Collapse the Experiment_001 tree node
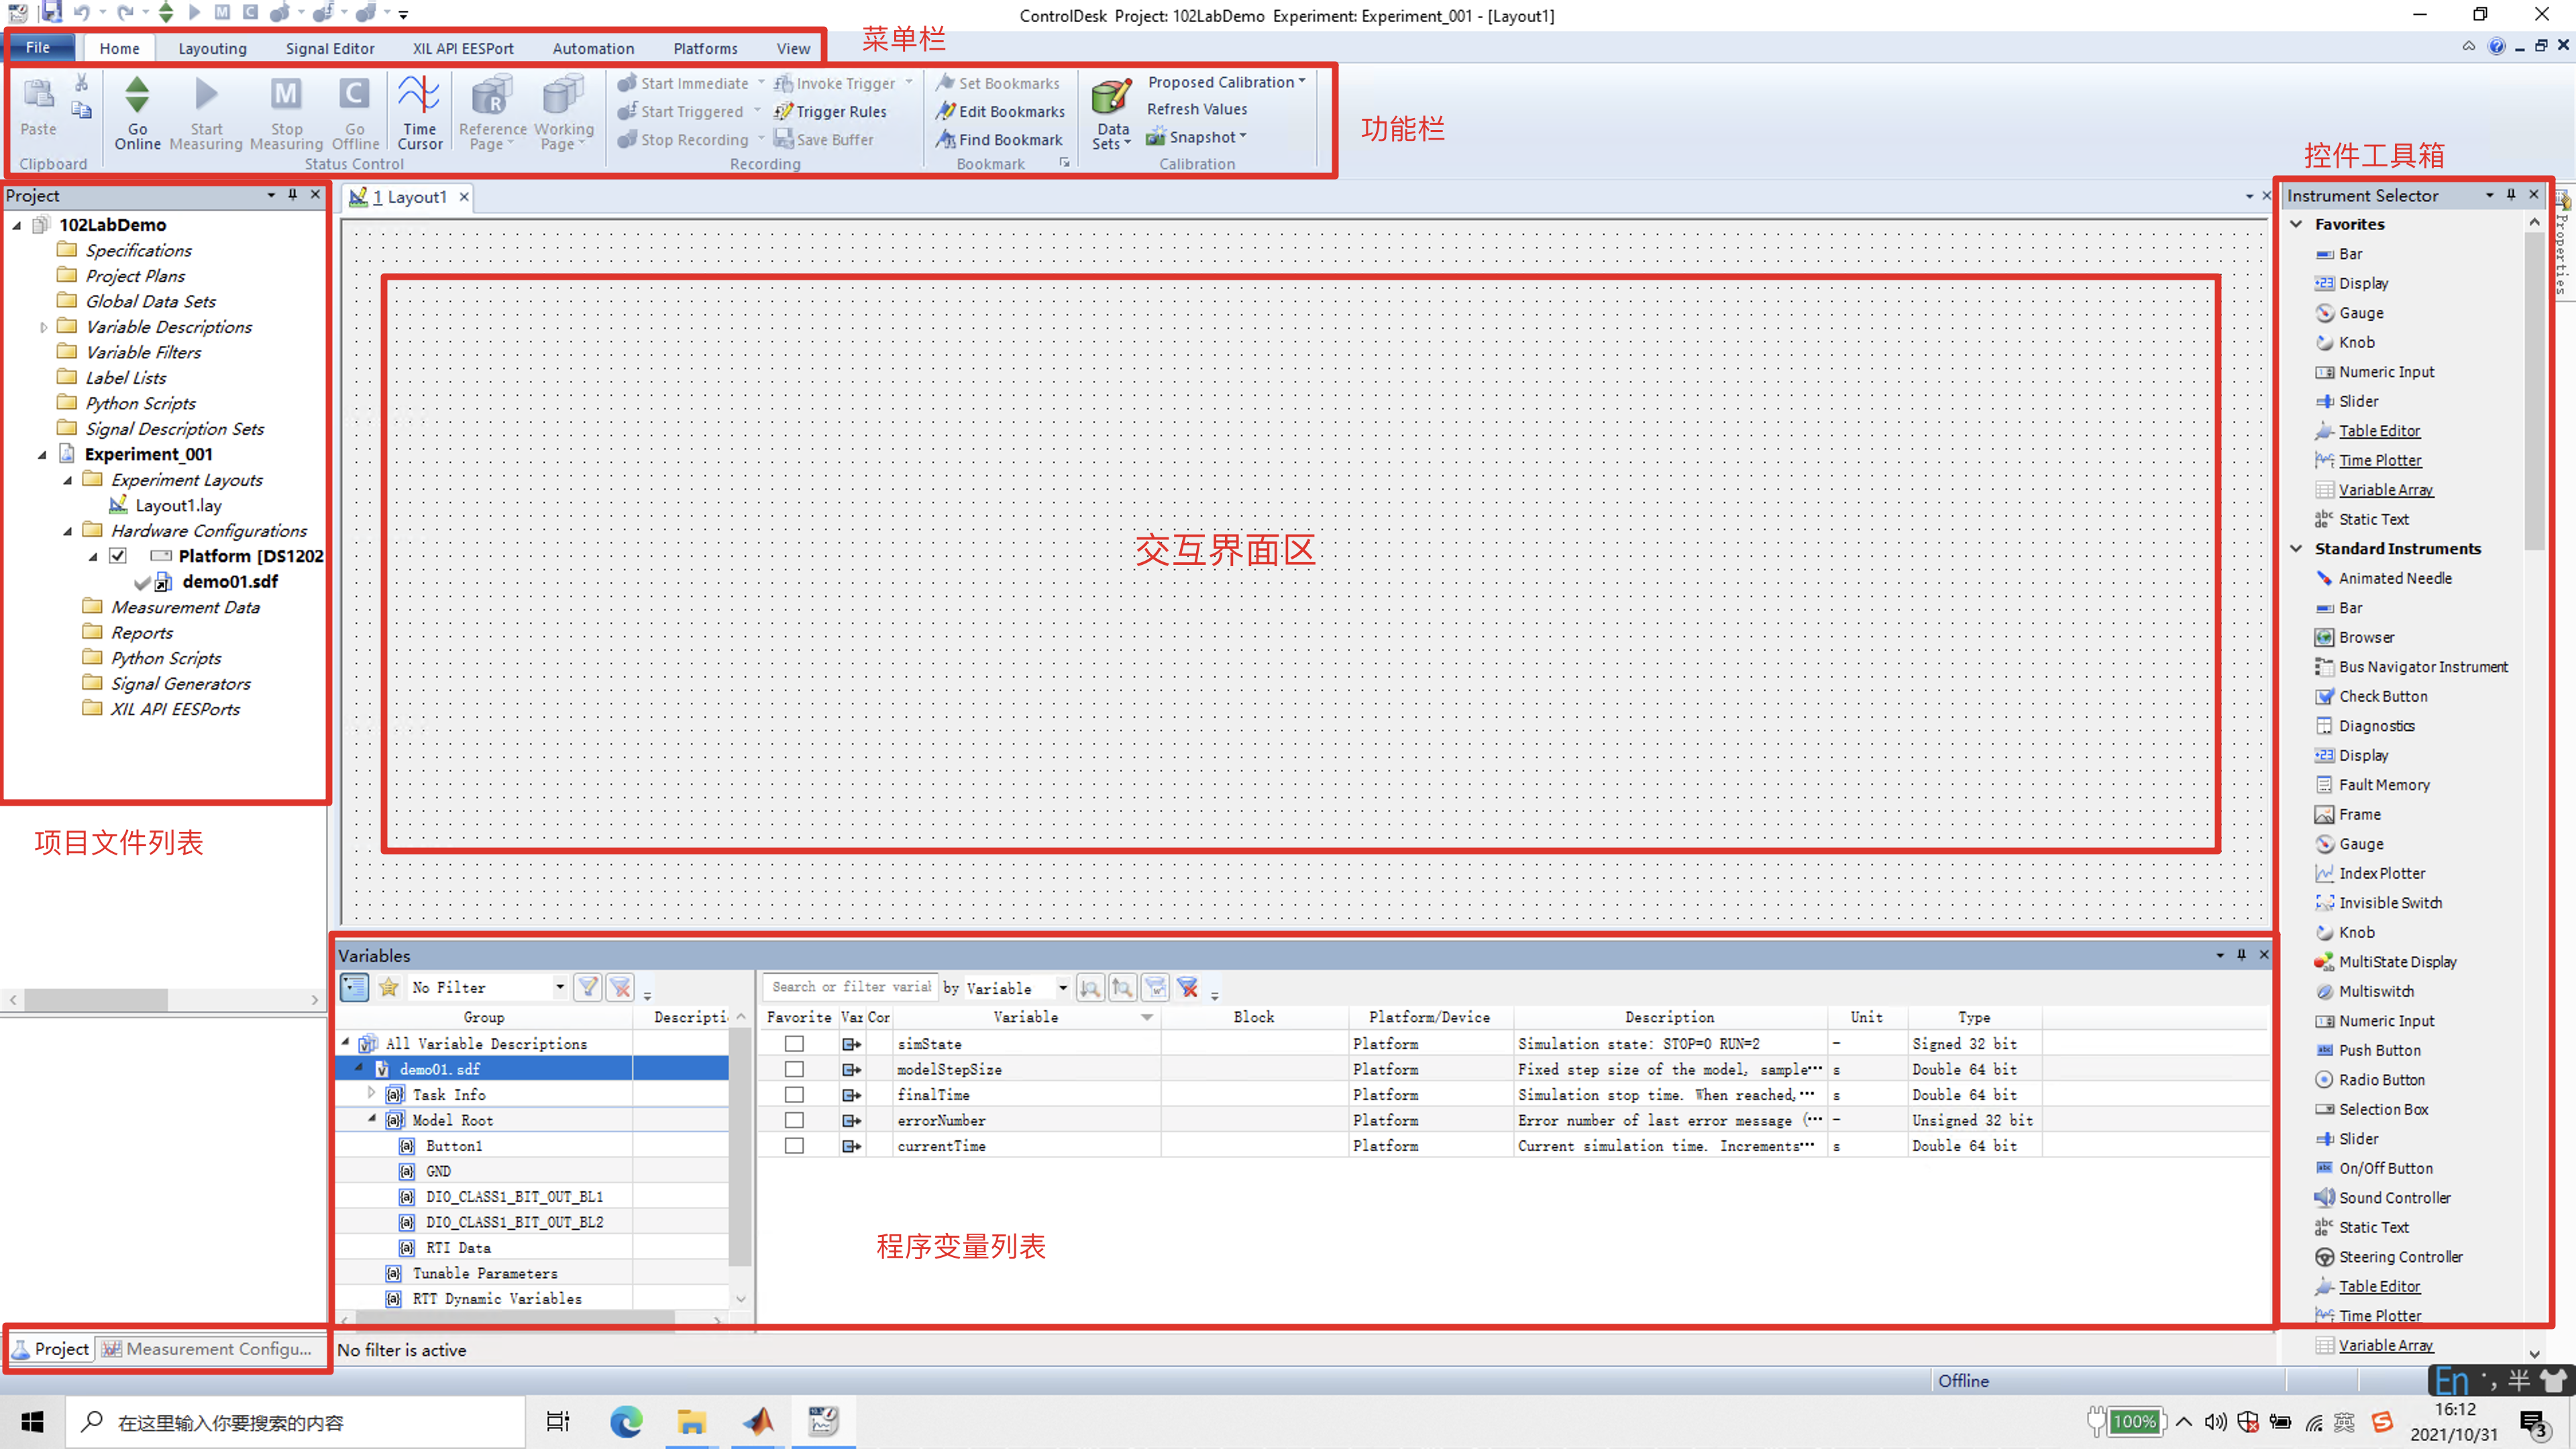 pyautogui.click(x=42, y=455)
